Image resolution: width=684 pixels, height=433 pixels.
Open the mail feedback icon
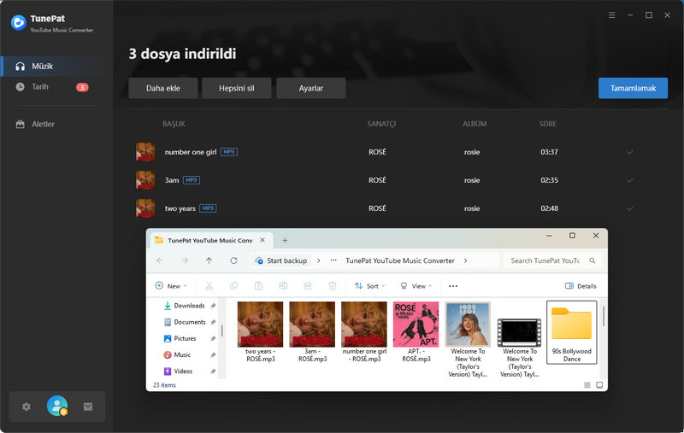point(88,407)
